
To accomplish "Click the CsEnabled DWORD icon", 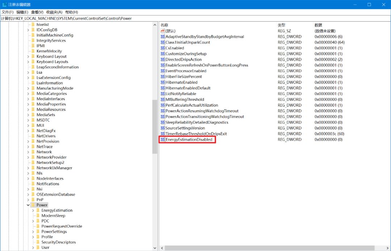I will pyautogui.click(x=163, y=48).
